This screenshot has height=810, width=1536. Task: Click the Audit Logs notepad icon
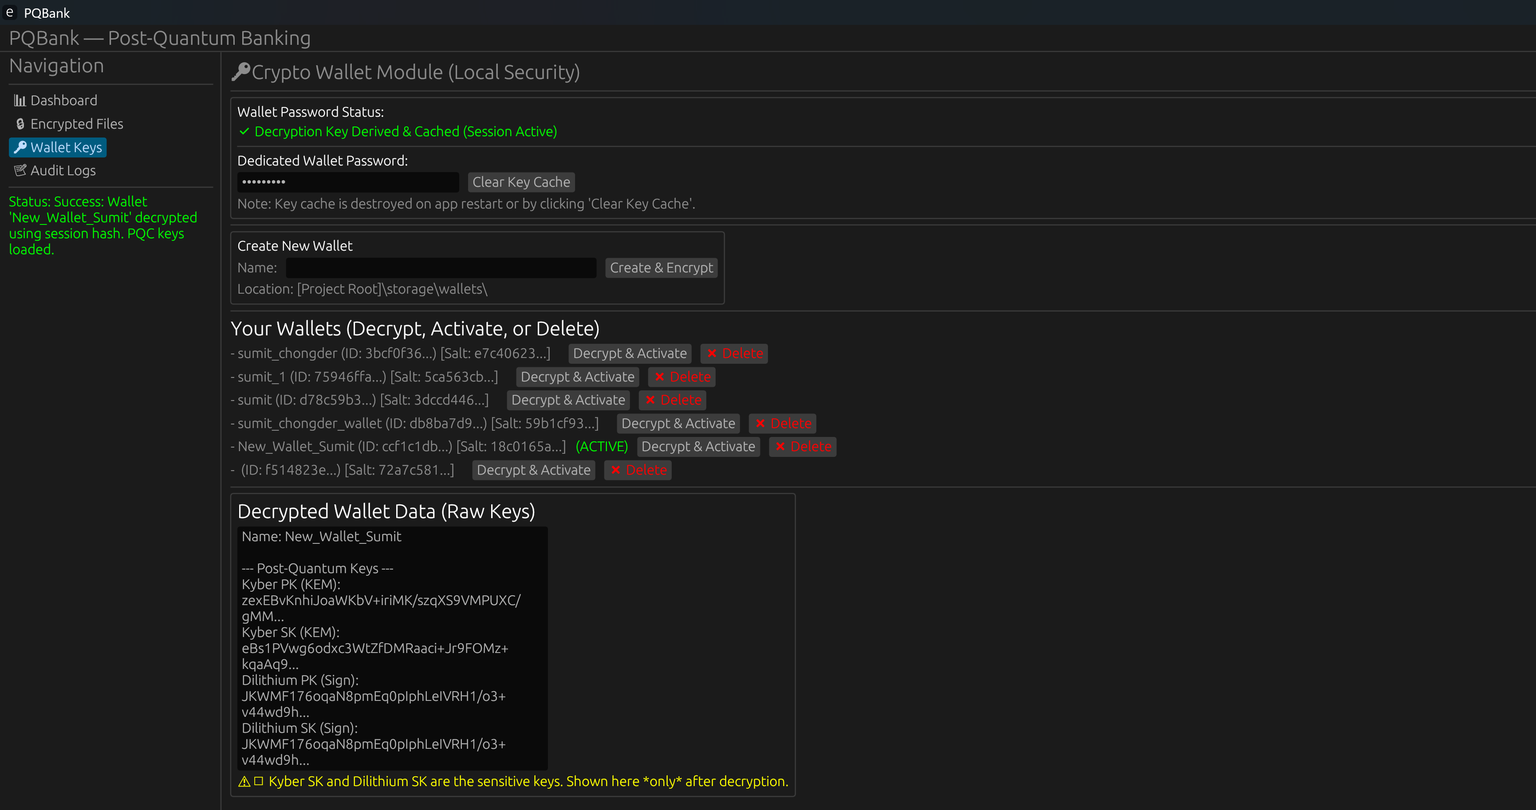pos(20,170)
